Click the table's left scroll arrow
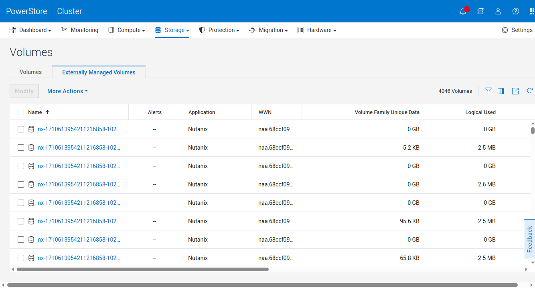The width and height of the screenshot is (535, 288). click(x=12, y=270)
